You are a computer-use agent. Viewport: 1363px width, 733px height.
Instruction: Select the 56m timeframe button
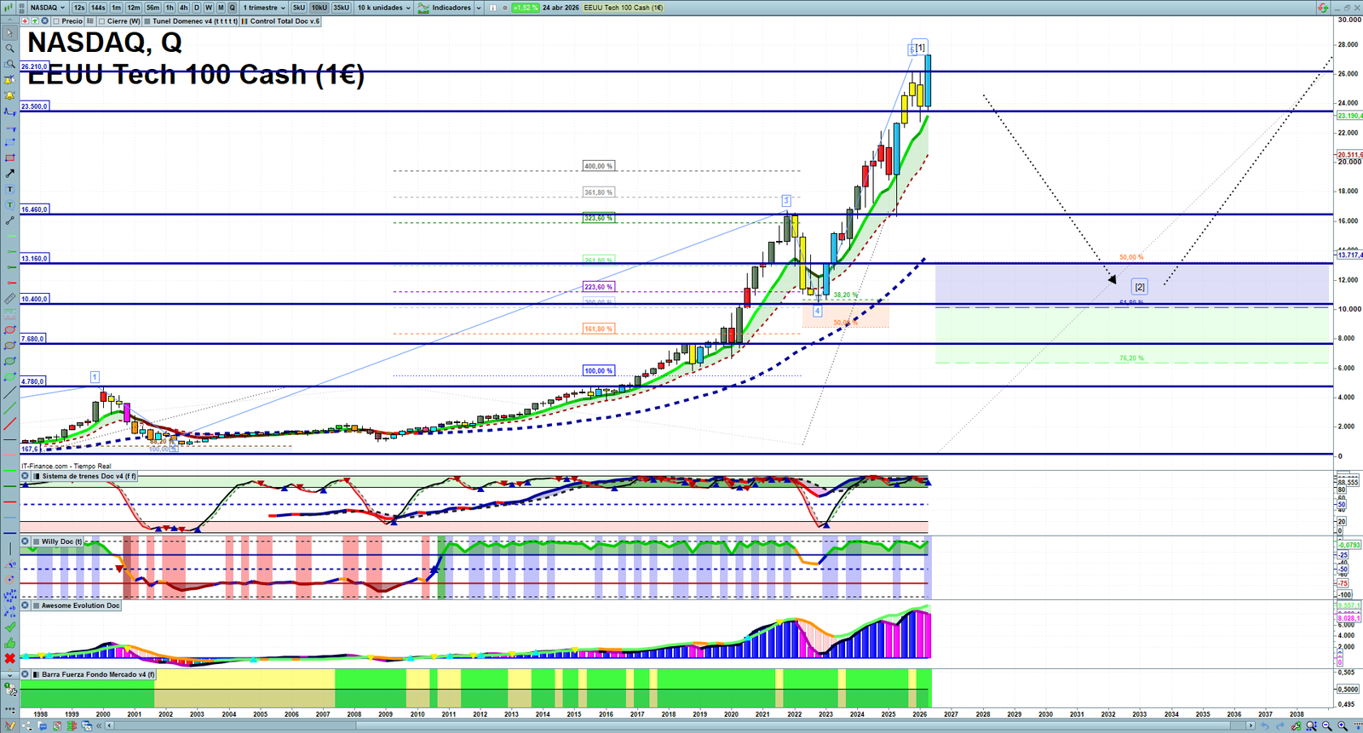(153, 8)
